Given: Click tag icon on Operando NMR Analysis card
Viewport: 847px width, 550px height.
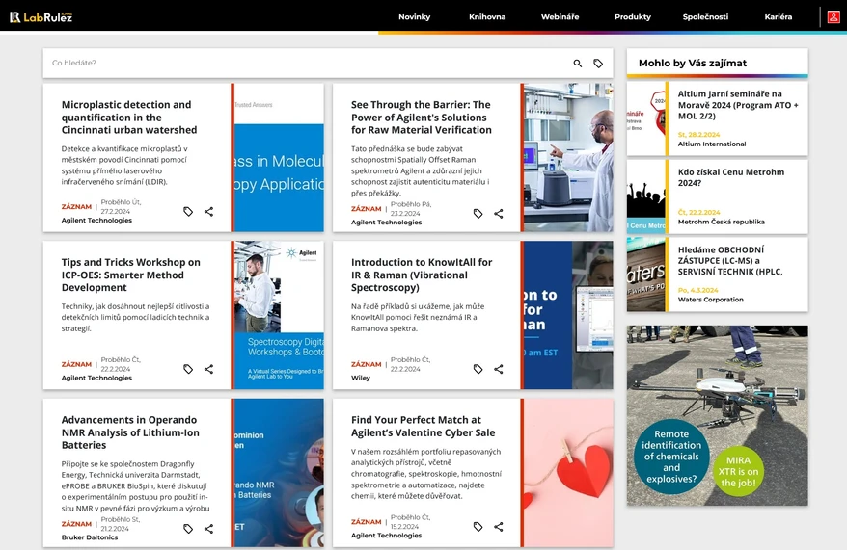Looking at the screenshot, I should [188, 529].
